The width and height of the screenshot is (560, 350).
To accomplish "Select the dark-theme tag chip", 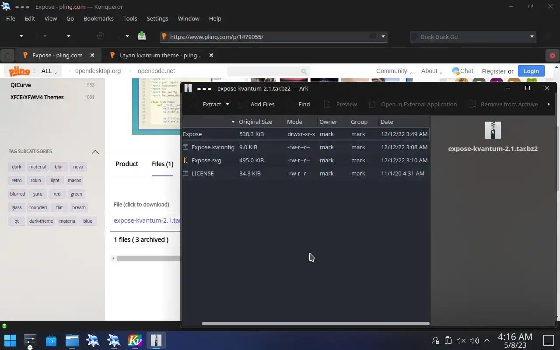I will point(41,221).
